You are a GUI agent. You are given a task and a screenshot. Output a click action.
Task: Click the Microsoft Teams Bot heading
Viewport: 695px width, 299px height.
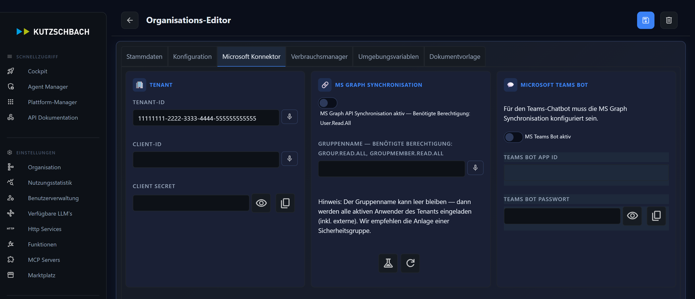tap(554, 85)
